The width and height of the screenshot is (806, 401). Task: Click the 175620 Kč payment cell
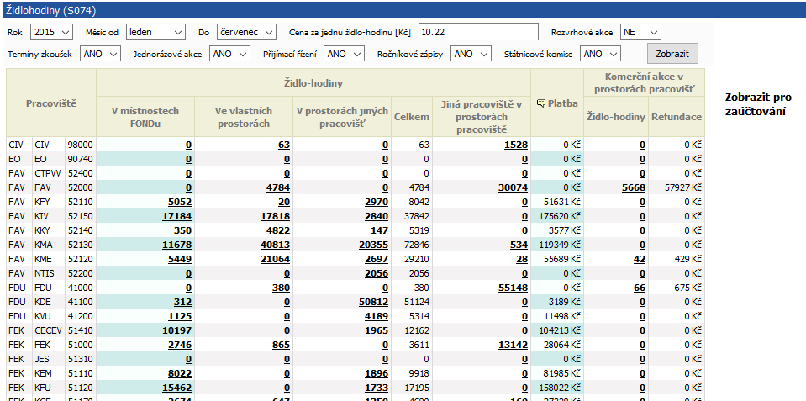coord(557,216)
